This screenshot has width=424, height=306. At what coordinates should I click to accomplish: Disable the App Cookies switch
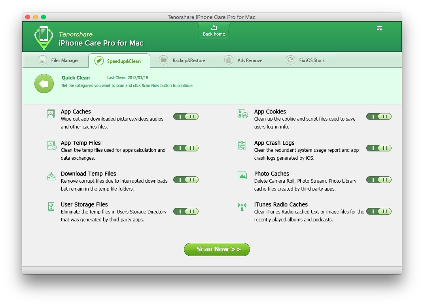click(x=379, y=117)
